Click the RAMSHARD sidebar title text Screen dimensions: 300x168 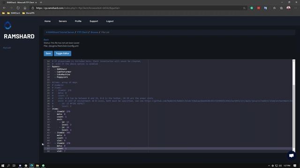[x=19, y=36]
